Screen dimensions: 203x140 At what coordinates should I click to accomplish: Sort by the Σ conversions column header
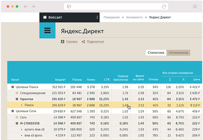point(170,79)
